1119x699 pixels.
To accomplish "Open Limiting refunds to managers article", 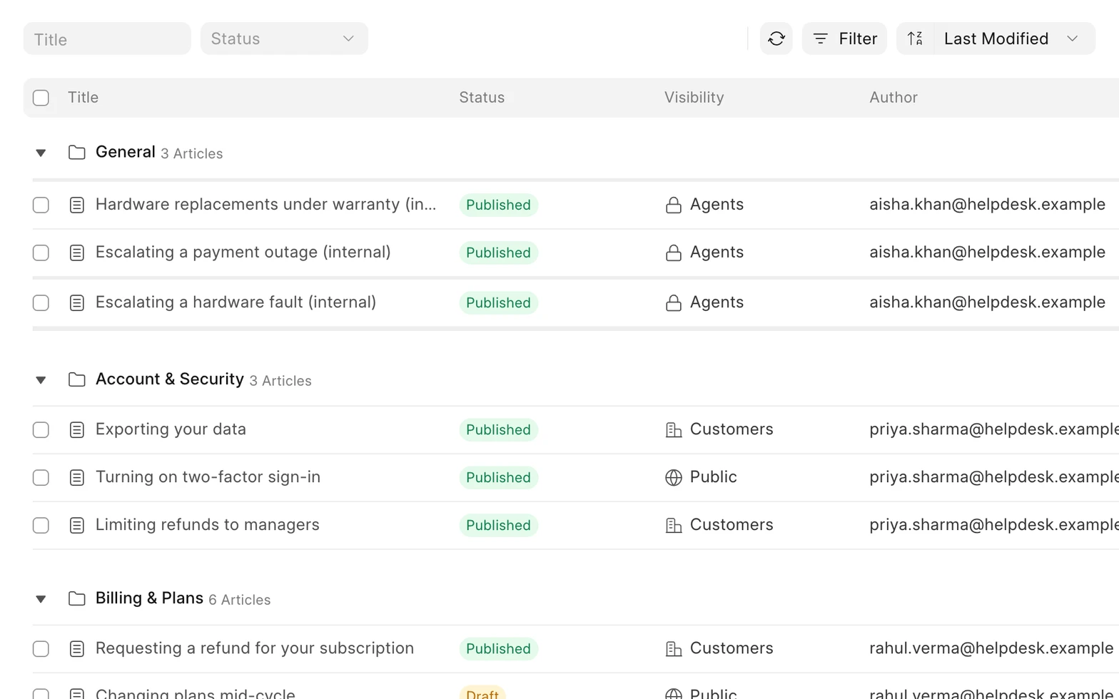I will (x=207, y=525).
